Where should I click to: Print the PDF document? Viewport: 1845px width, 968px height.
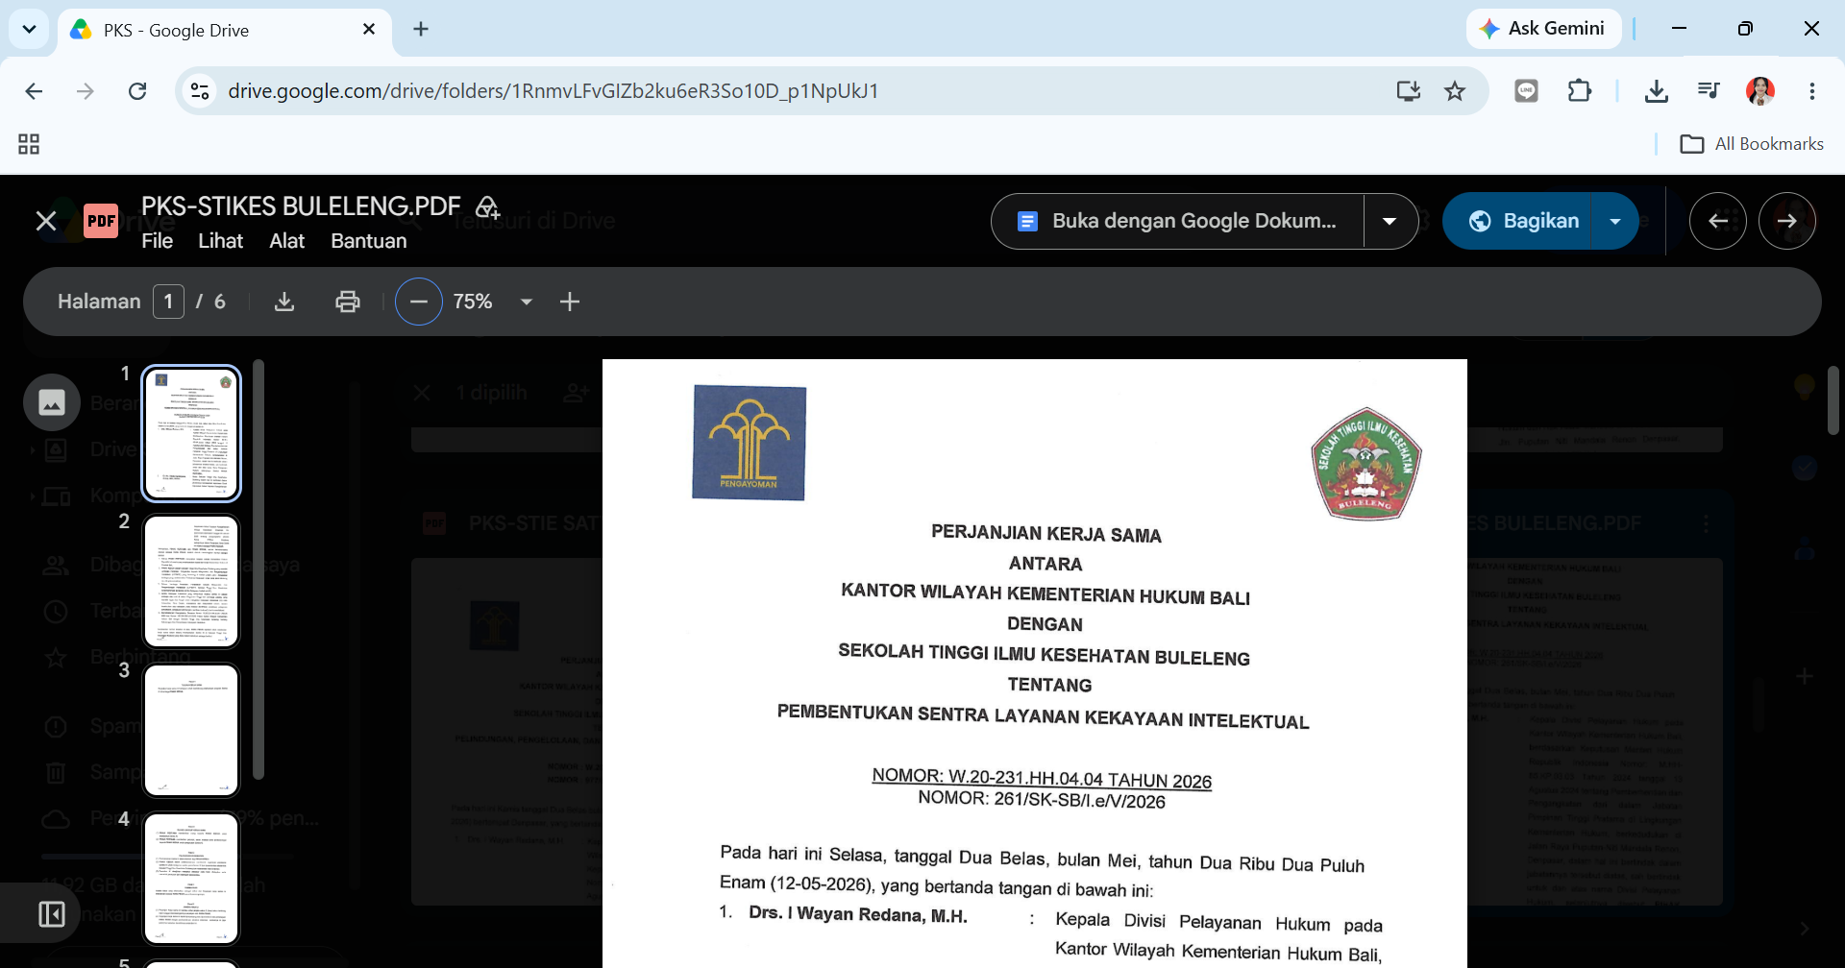point(347,302)
